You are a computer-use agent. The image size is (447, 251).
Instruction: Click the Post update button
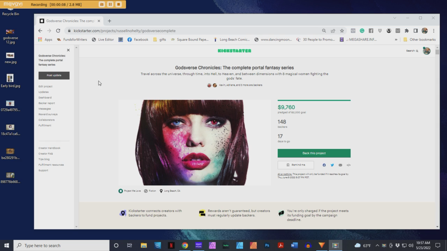click(x=54, y=75)
